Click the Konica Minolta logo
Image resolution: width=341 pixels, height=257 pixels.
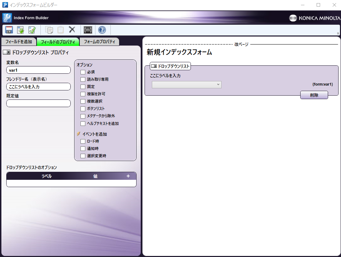[315, 18]
